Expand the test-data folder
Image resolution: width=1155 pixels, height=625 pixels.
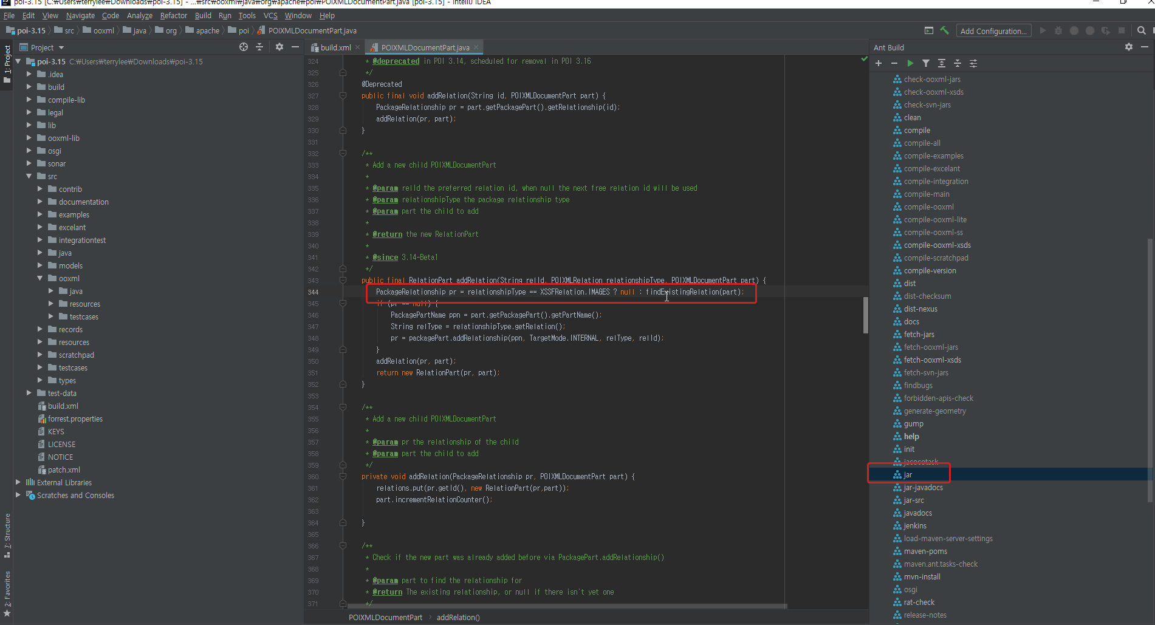[x=29, y=393]
